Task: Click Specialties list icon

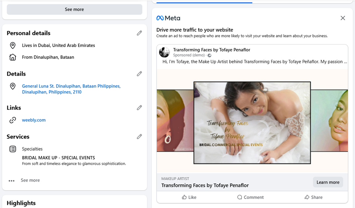Action: click(13, 149)
